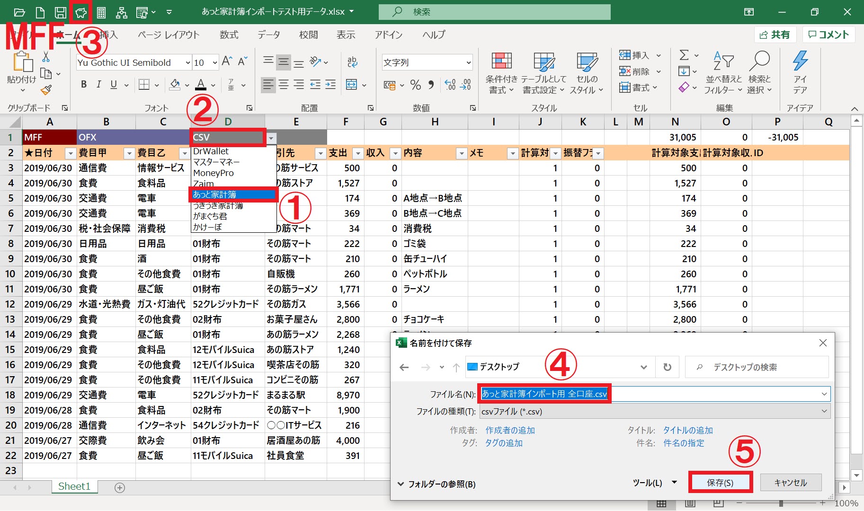The height and width of the screenshot is (511, 864).
Task: Toggle the align left button
Action: [268, 85]
